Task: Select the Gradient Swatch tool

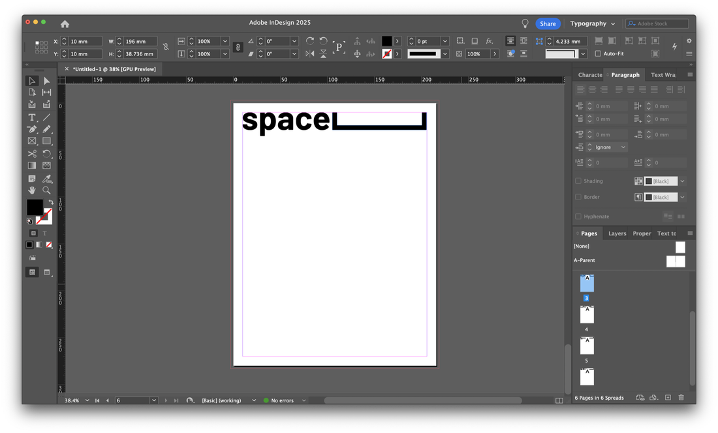Action: pyautogui.click(x=31, y=166)
